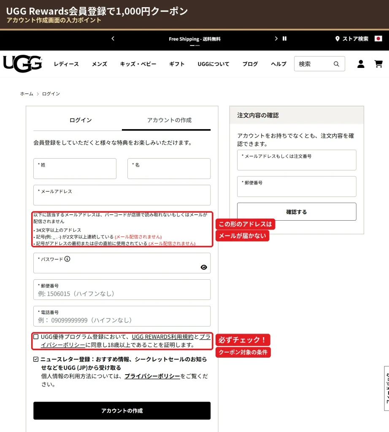Image resolution: width=389 pixels, height=432 pixels.
Task: Click メールアドレスもしくは注文番号 field
Action: (297, 160)
